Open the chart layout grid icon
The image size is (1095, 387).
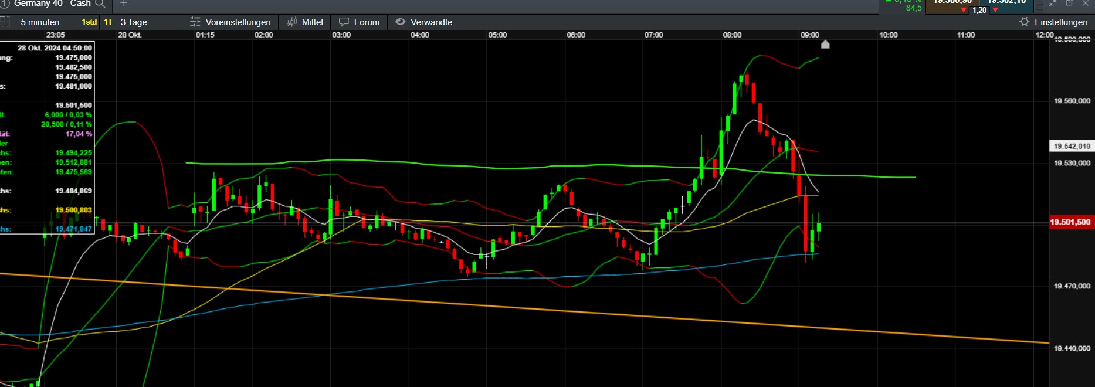point(5,22)
